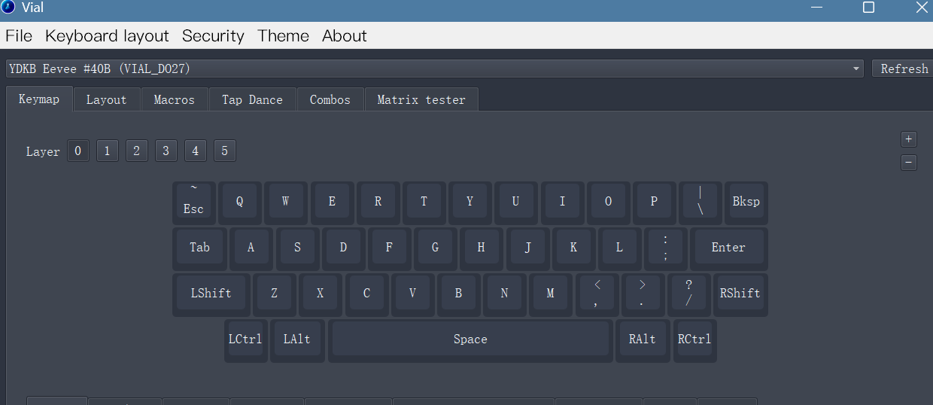Select the LCtrl key on keymap
The height and width of the screenshot is (405, 933).
246,340
